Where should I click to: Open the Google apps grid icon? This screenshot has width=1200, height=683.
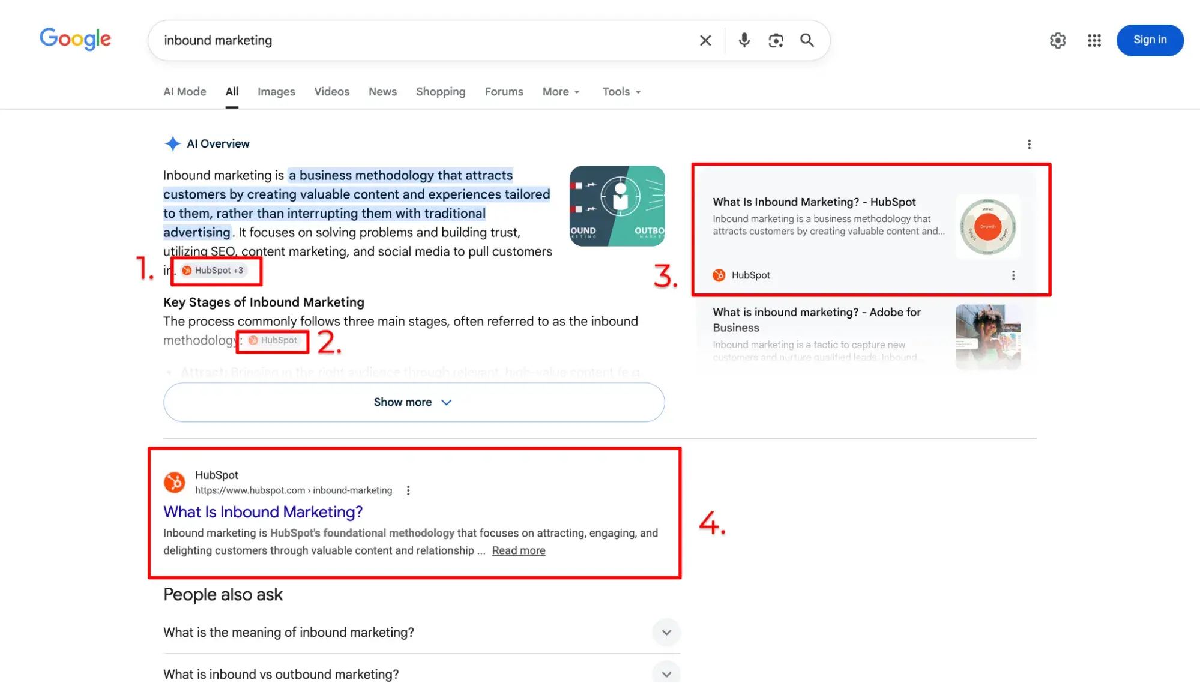pyautogui.click(x=1094, y=40)
